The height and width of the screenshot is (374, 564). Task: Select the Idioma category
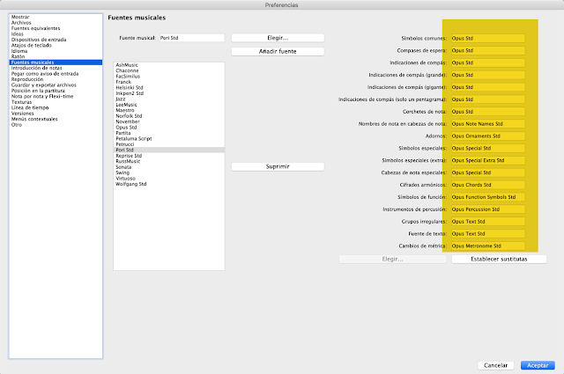coord(19,51)
